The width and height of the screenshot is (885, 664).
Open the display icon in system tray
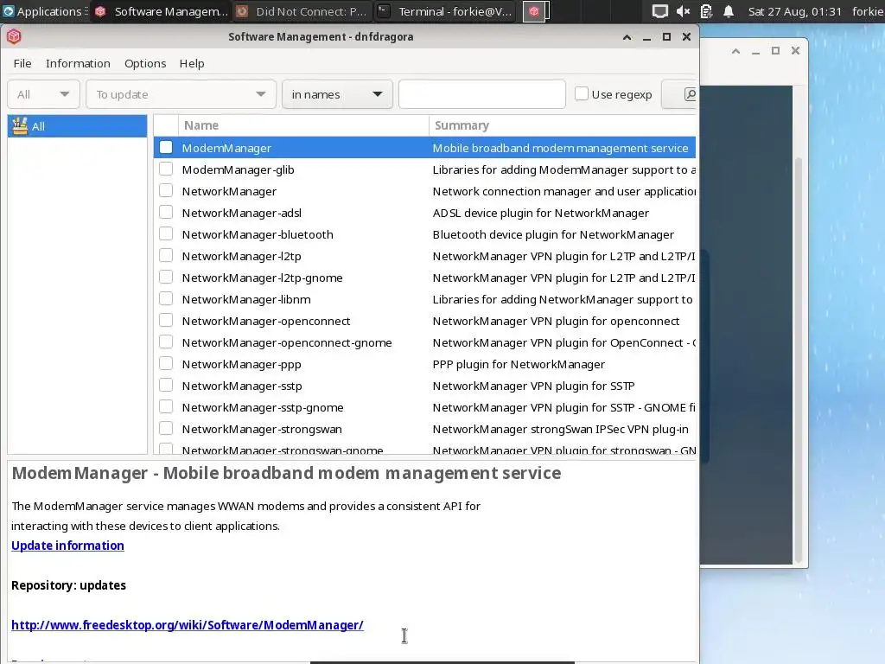[x=659, y=11]
